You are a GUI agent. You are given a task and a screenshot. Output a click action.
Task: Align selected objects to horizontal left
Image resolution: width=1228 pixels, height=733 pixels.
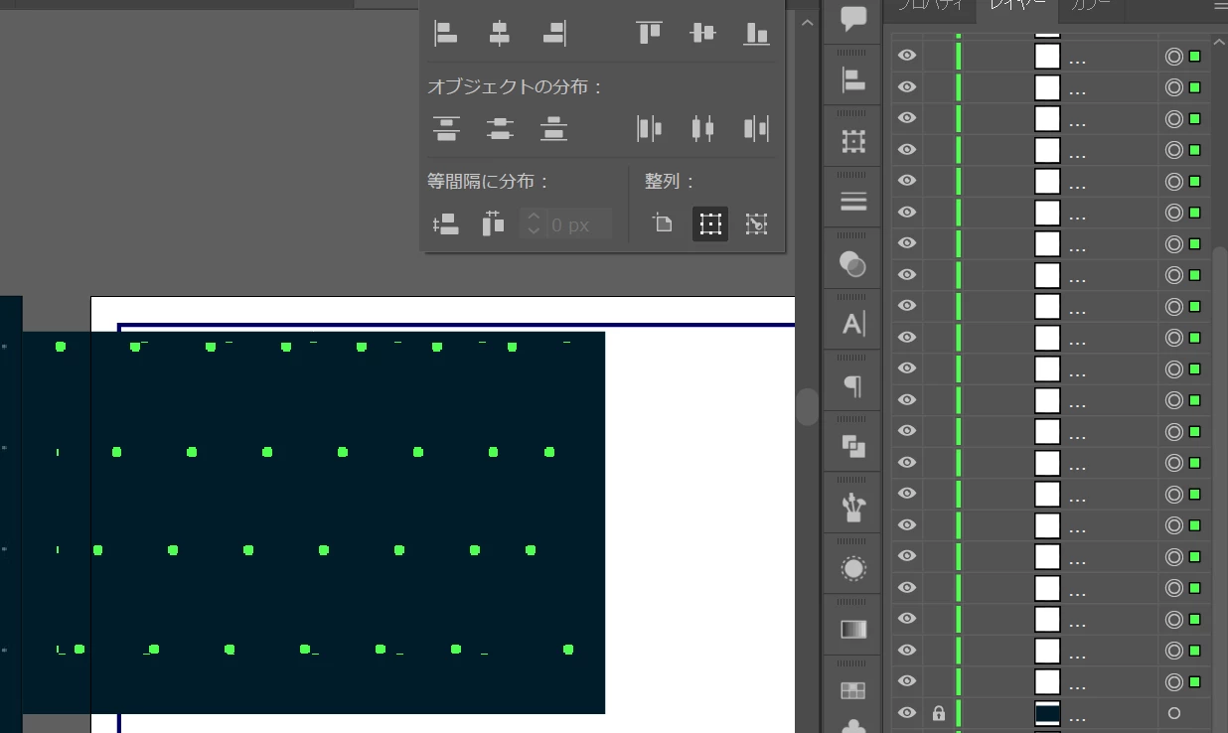446,34
